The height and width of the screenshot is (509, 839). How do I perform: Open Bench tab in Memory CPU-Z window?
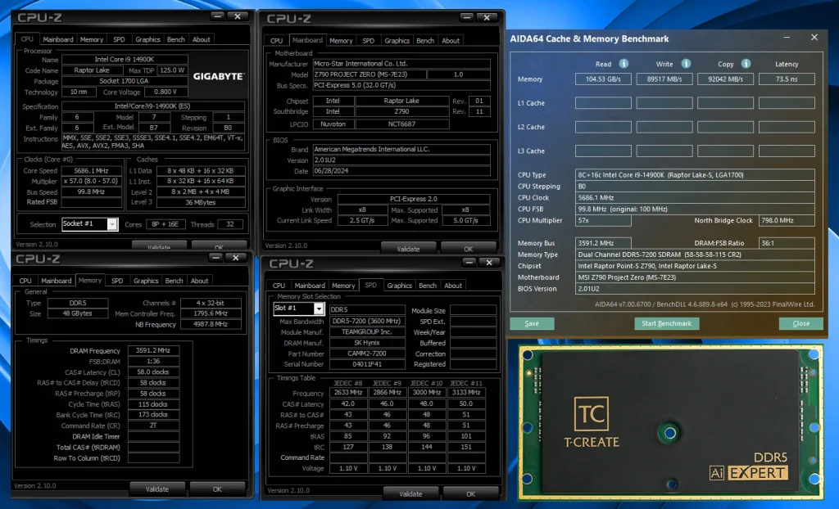tap(174, 281)
